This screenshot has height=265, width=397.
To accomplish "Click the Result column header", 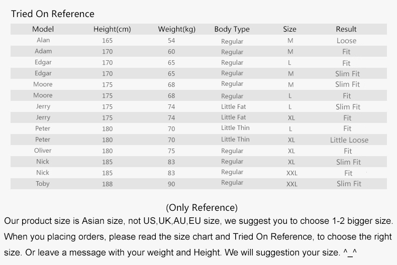I will tap(346, 29).
